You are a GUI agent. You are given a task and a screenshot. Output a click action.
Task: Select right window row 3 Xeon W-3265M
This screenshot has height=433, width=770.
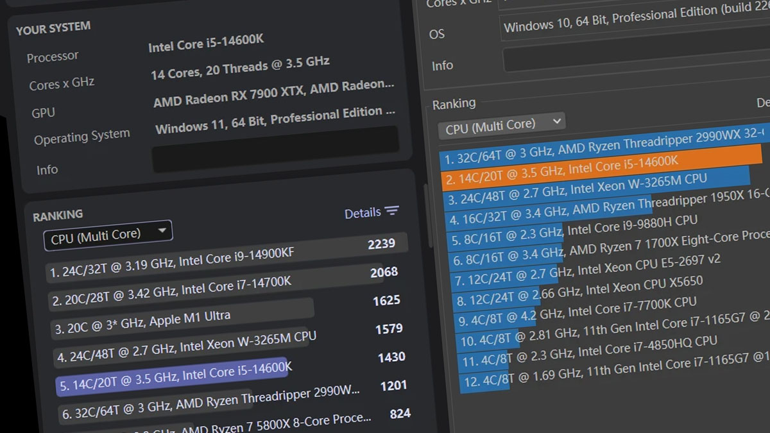[597, 188]
